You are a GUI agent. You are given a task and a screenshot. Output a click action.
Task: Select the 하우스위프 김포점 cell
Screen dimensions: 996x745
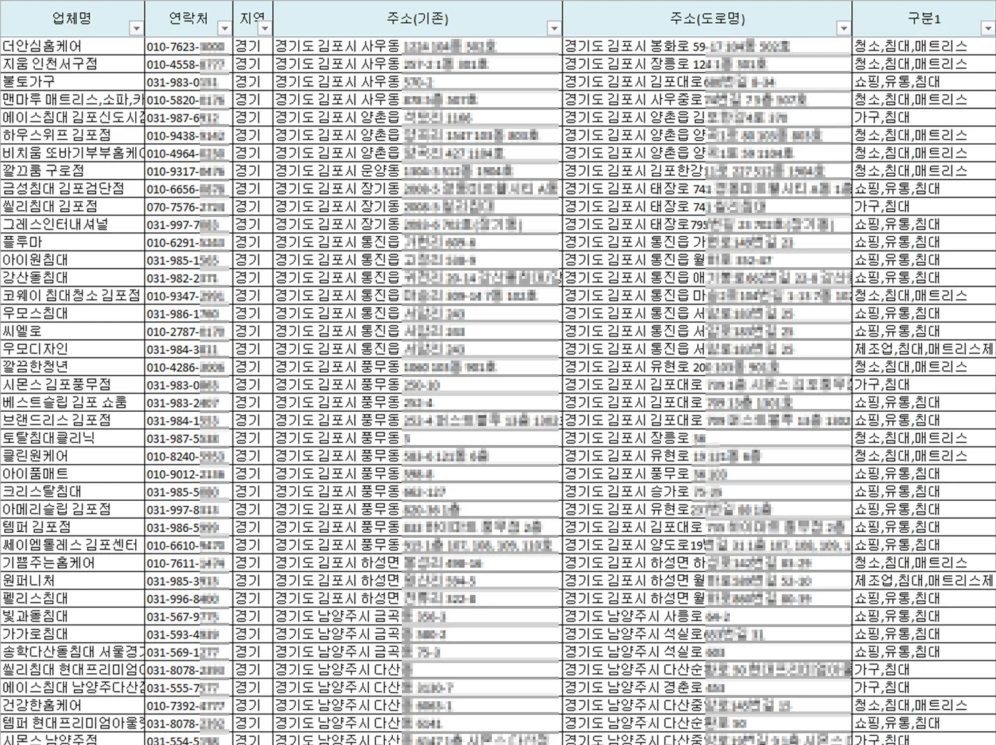point(72,135)
